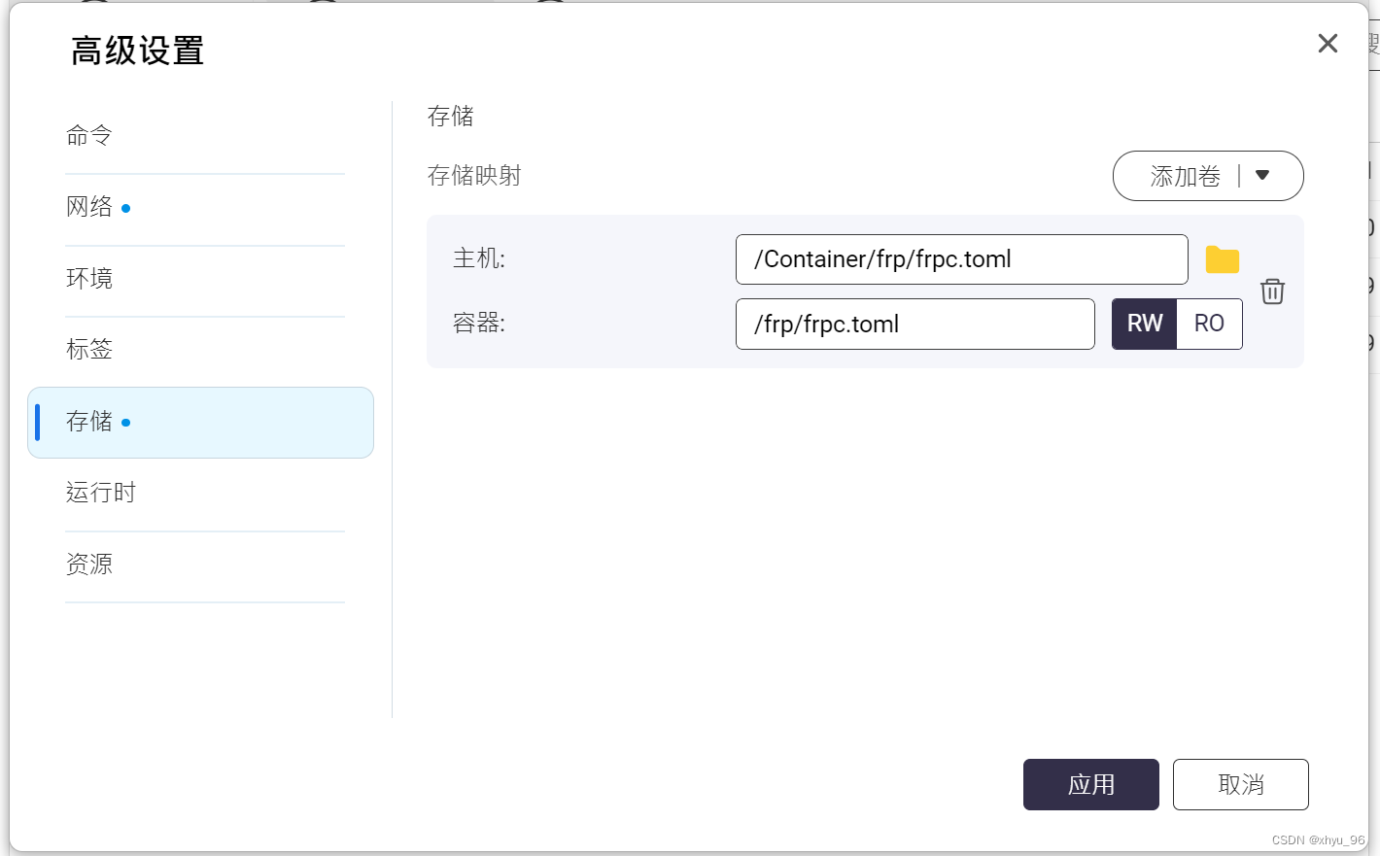This screenshot has width=1380, height=856.
Task: Click the dropdown triangle beside 添加卷
Action: pyautogui.click(x=1263, y=176)
